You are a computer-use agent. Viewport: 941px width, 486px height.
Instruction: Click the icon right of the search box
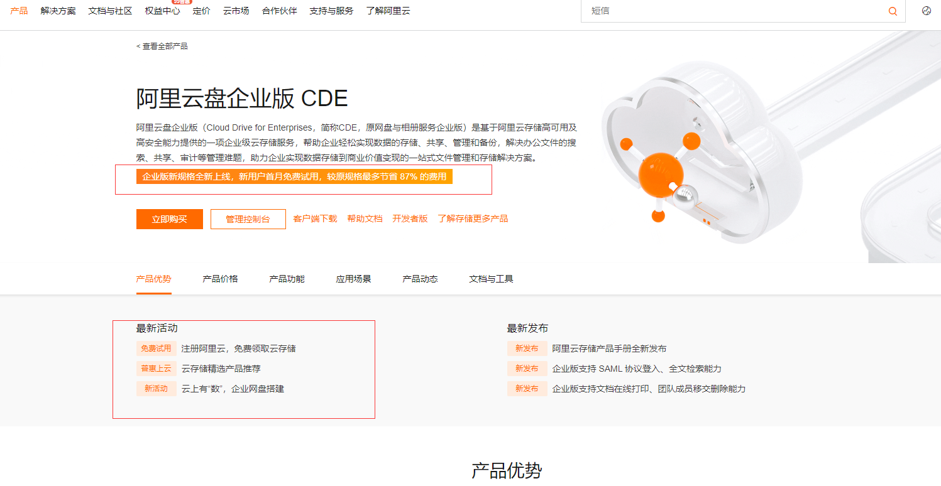pyautogui.click(x=927, y=11)
